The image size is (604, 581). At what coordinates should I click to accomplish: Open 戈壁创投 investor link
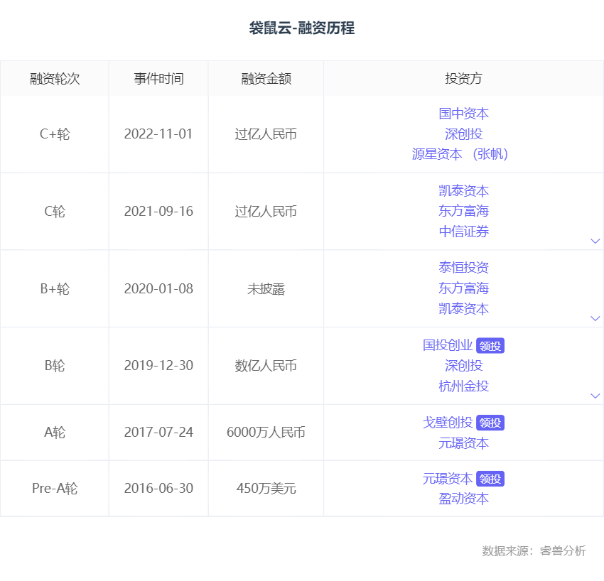pos(447,423)
